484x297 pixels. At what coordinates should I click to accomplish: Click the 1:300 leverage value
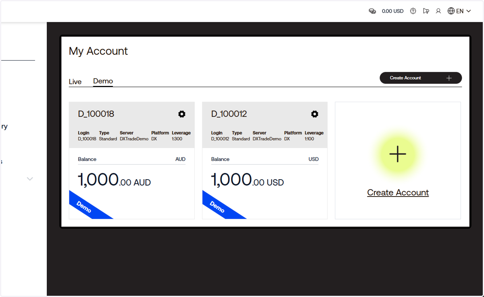click(177, 139)
